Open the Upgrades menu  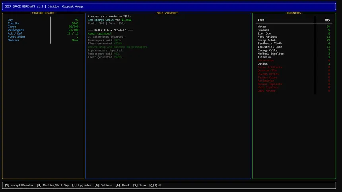(x=82, y=185)
